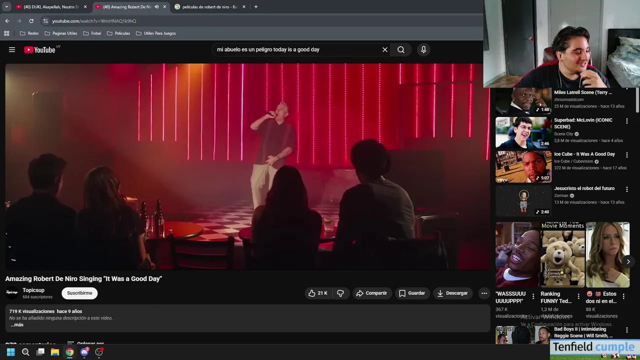Open the Topicsup channel avatar

tap(12, 293)
